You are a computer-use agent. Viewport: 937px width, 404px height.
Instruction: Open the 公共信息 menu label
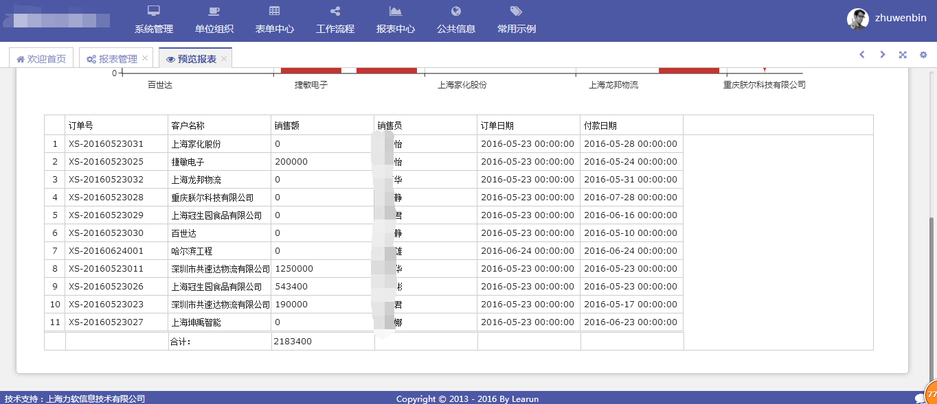[x=456, y=29]
